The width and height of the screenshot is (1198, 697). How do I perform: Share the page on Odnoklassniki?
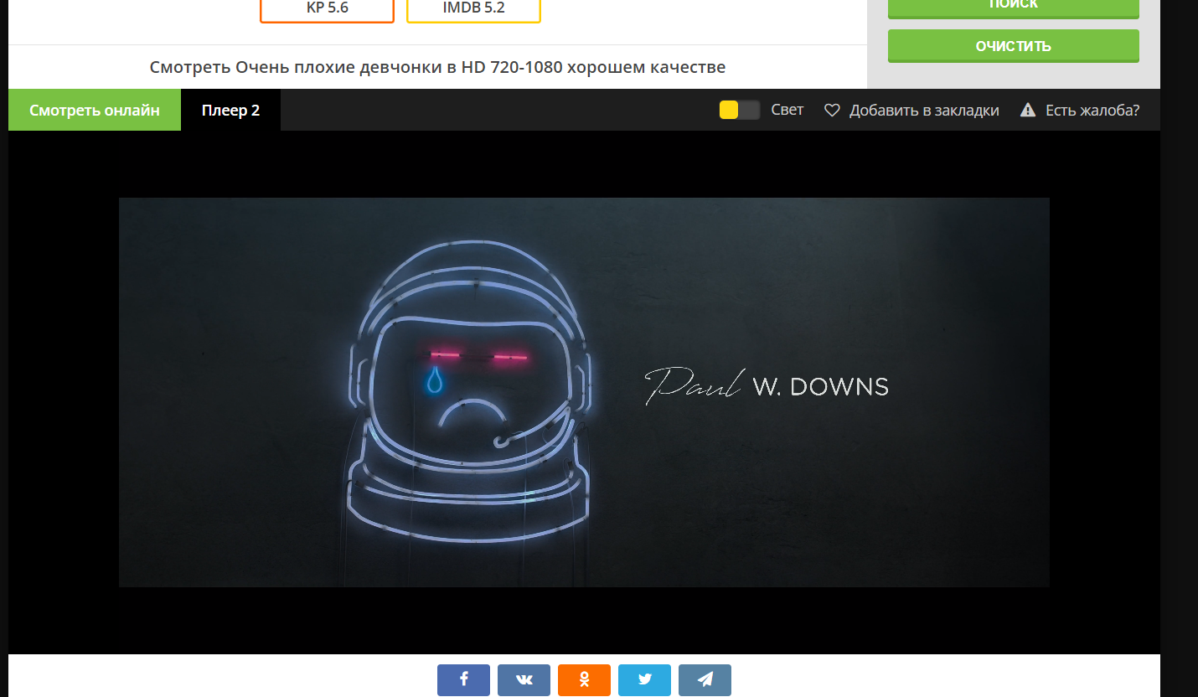click(584, 679)
